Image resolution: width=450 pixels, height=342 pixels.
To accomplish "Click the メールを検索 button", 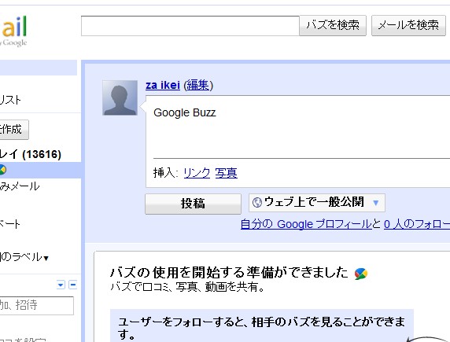I will (x=408, y=25).
